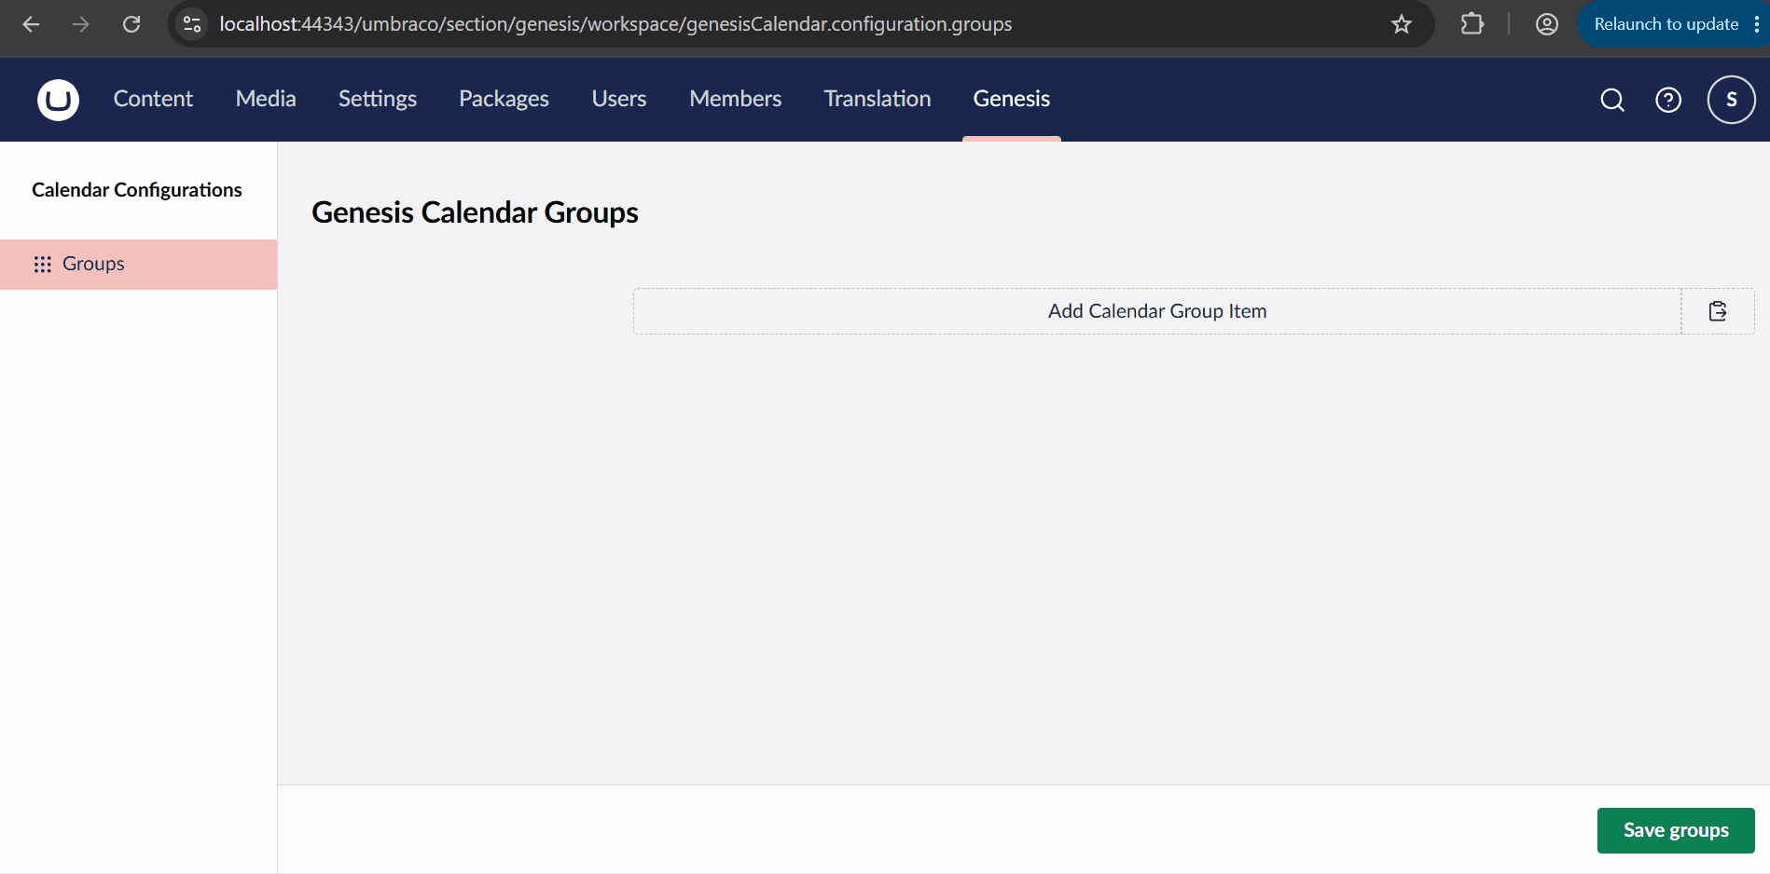Screen dimensions: 1770x874
Task: Open the Translation section
Action: (878, 99)
